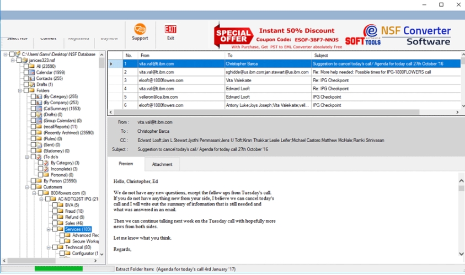Switch to the Attachment tab

click(x=162, y=164)
